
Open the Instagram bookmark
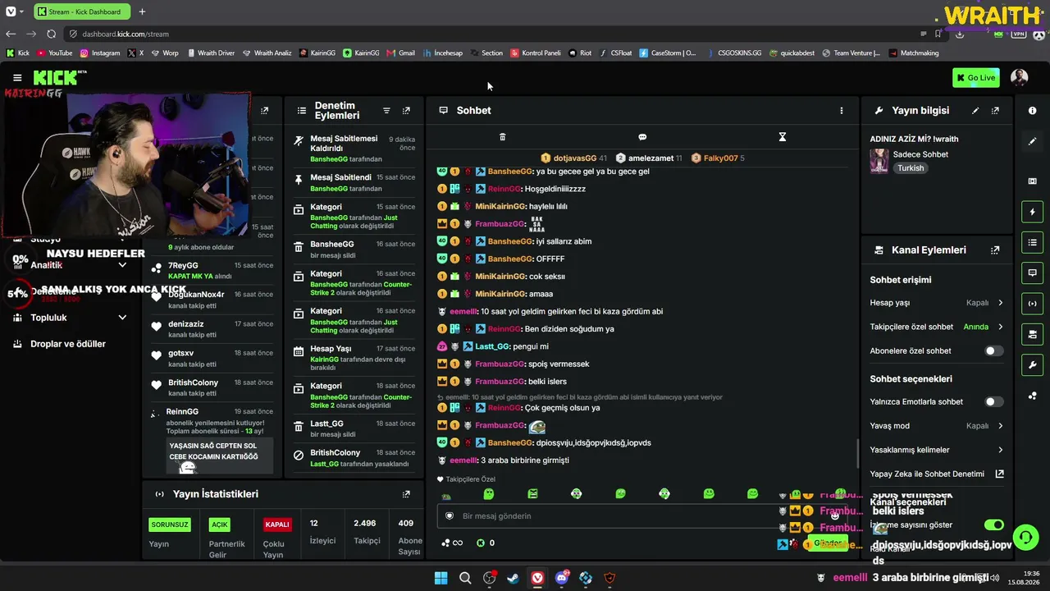pos(100,53)
